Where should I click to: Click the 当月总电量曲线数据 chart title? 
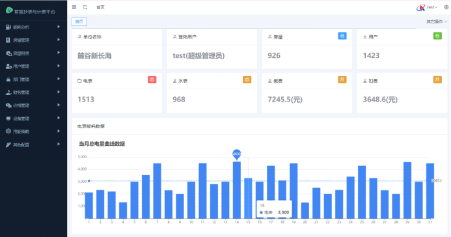tap(102, 144)
